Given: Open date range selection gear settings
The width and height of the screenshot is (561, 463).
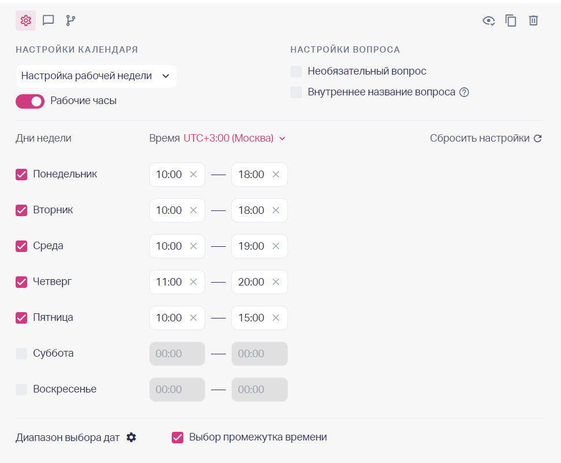Looking at the screenshot, I should 131,438.
